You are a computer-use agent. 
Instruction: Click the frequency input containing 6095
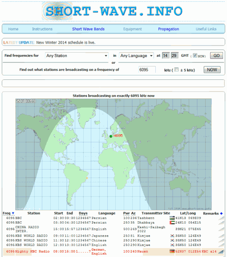pos(147,70)
